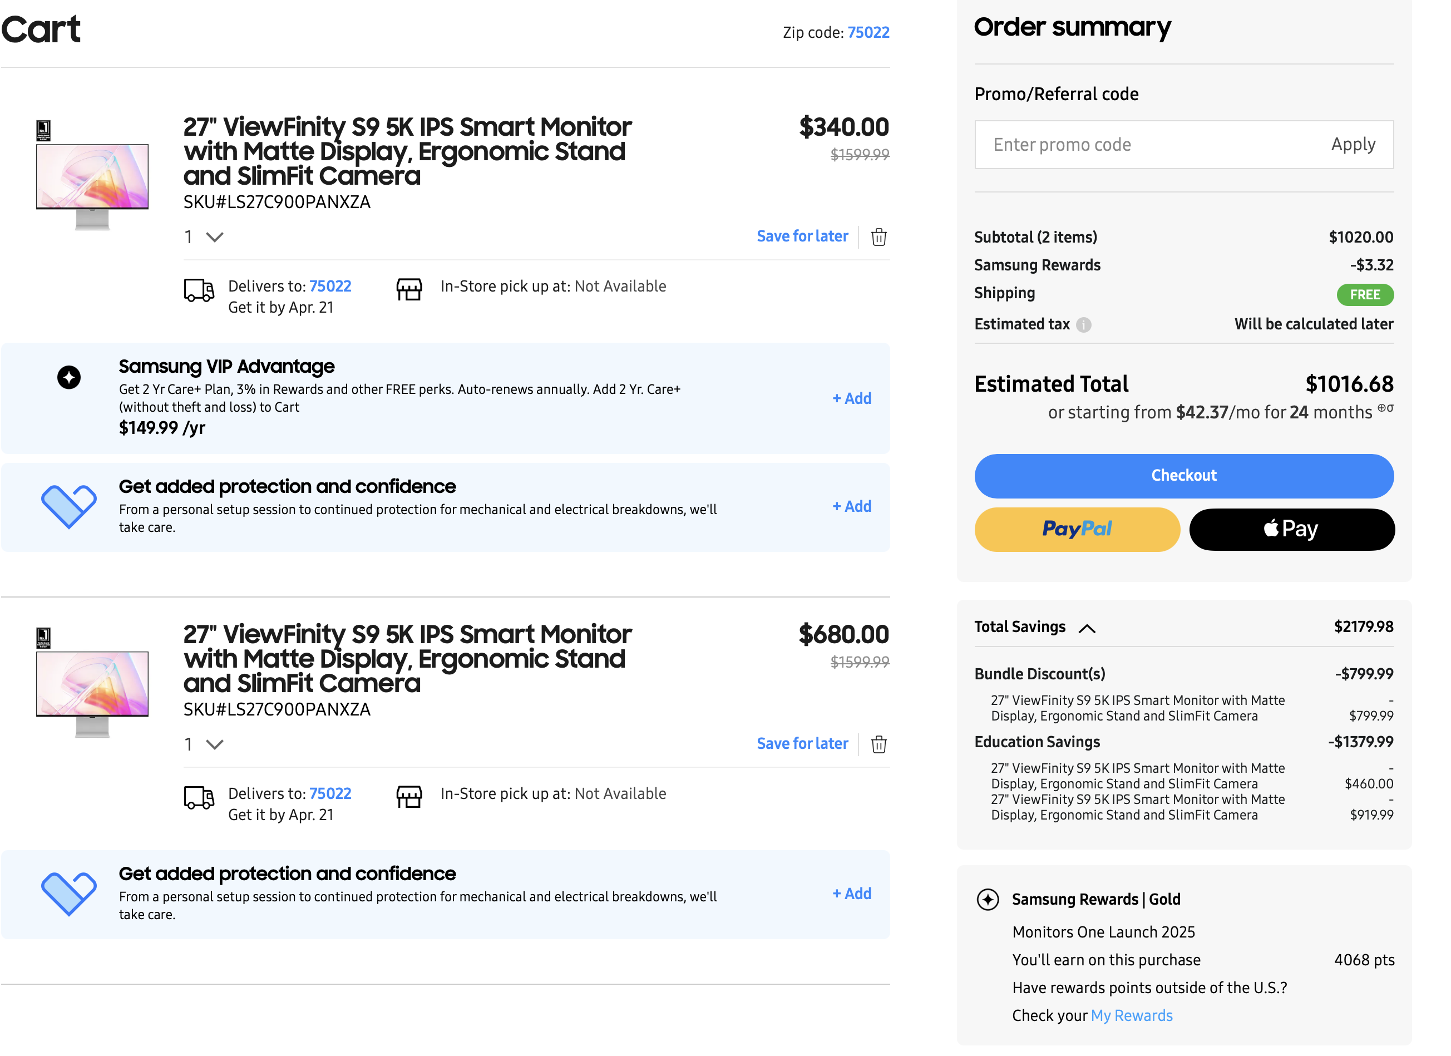Click the delivery truck icon on first item

point(199,290)
